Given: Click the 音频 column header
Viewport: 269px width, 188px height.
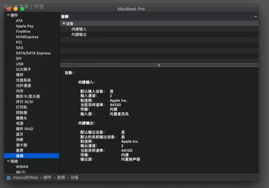Looking at the screenshot, I should coord(65,17).
